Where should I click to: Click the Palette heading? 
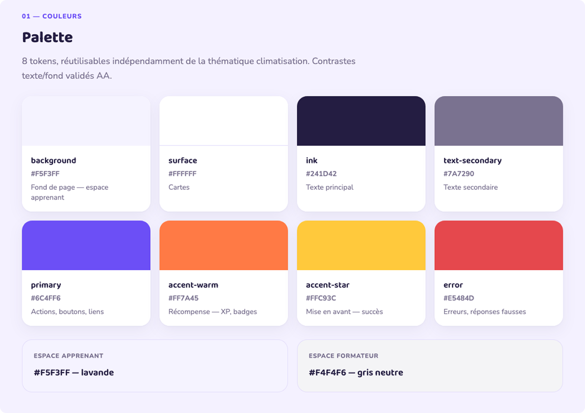[47, 37]
